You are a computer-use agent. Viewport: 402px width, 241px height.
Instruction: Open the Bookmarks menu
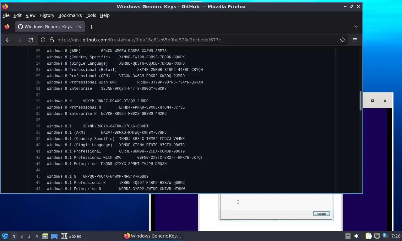pos(70,15)
